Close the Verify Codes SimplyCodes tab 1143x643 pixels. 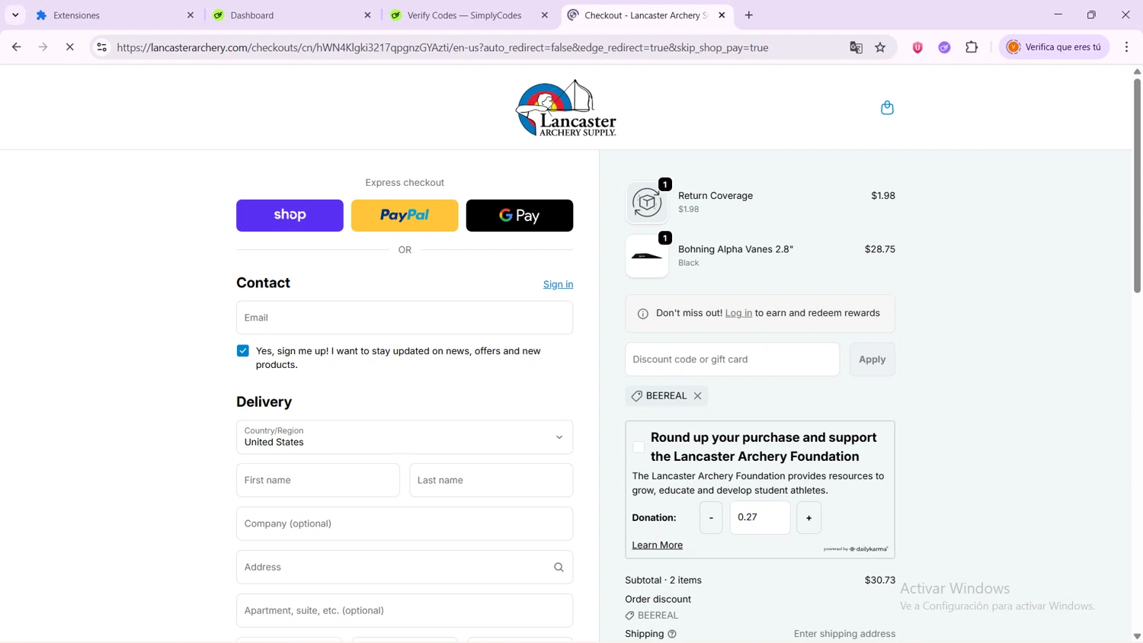(x=544, y=15)
